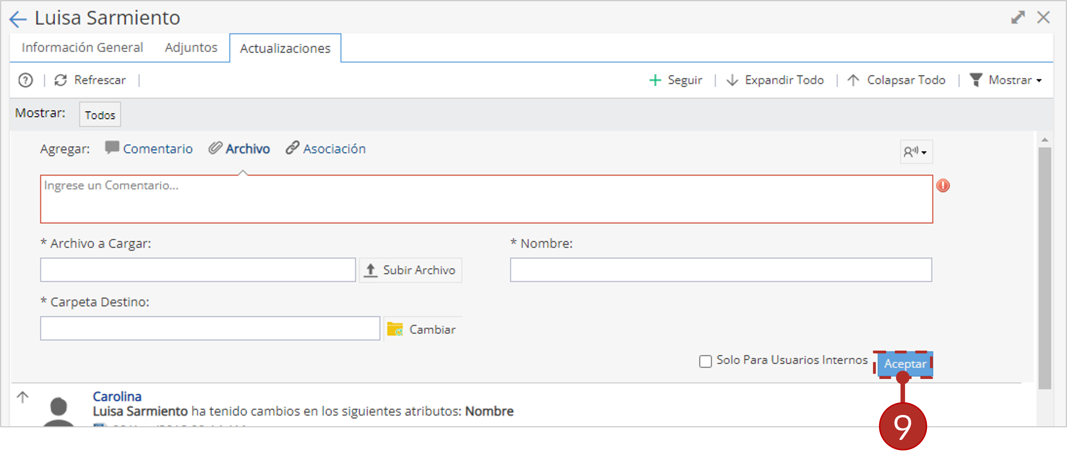
Task: Go back using the blue arrow
Action: [x=18, y=19]
